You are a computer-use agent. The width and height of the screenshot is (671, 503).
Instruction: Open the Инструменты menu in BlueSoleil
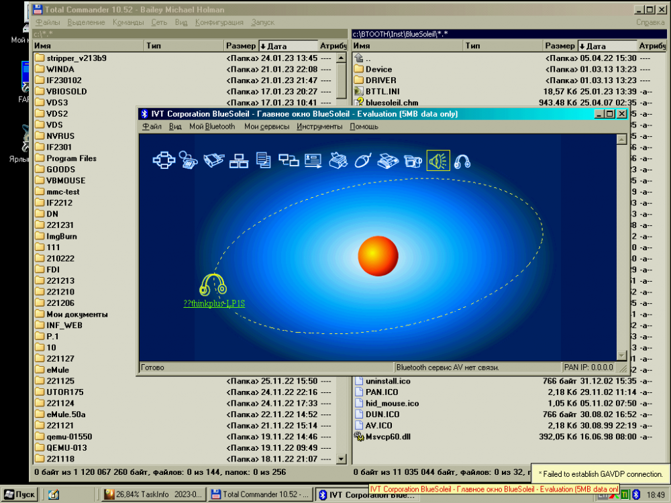coord(319,126)
